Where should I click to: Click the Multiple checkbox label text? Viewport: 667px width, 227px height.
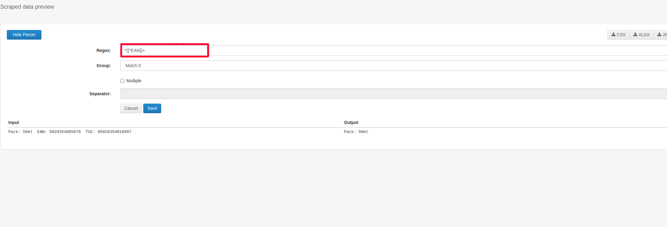(x=134, y=81)
